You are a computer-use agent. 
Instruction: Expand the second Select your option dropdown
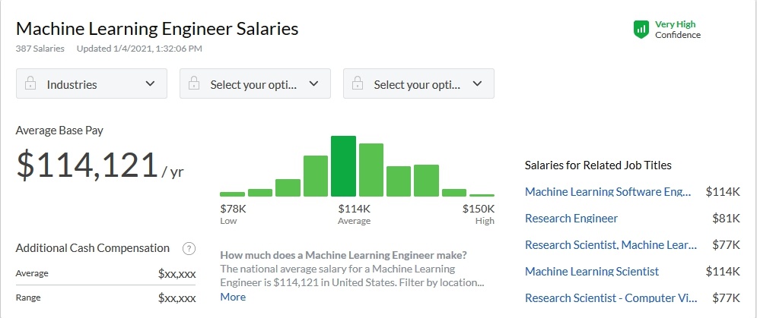pyautogui.click(x=255, y=84)
